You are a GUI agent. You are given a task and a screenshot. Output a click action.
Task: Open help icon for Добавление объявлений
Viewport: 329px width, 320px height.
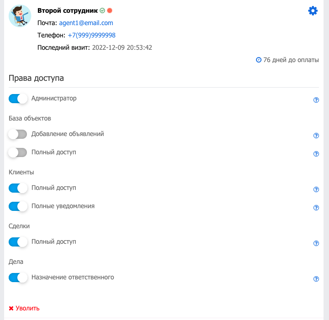coord(316,136)
